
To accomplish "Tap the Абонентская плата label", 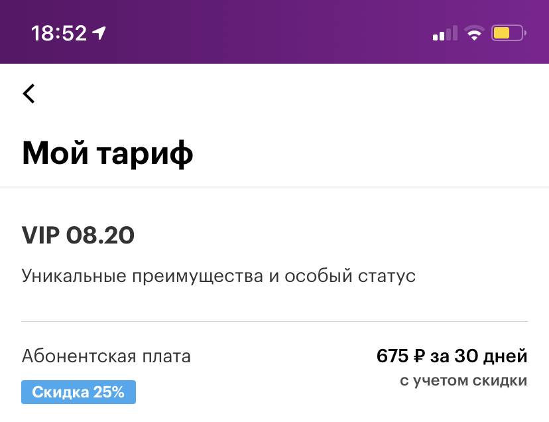I will pyautogui.click(x=106, y=356).
